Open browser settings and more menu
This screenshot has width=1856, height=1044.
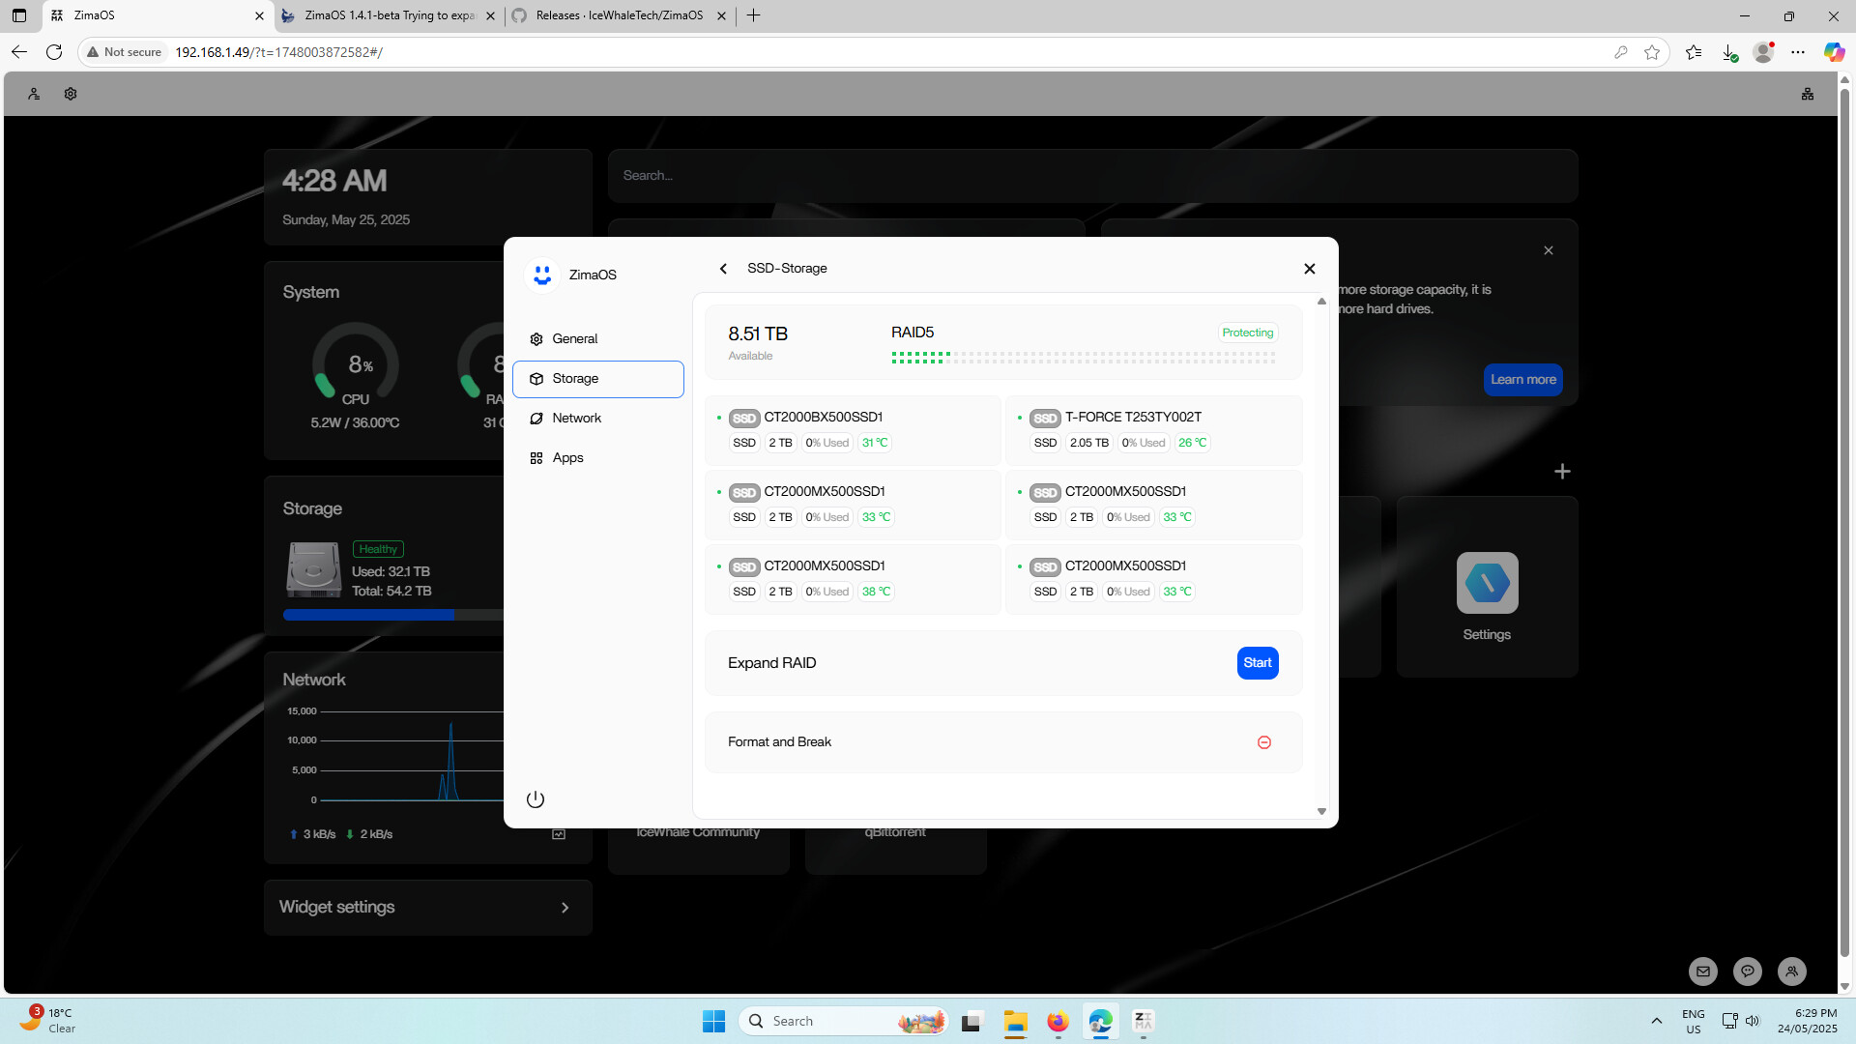pyautogui.click(x=1798, y=52)
